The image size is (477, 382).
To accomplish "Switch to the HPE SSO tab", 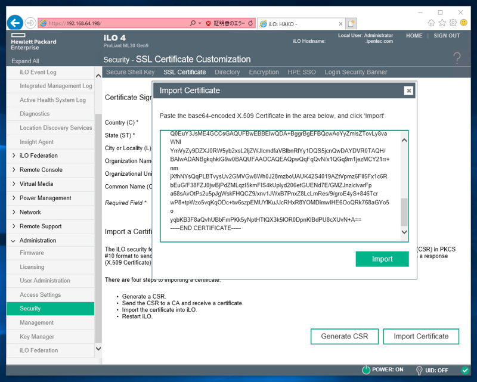I will click(302, 72).
